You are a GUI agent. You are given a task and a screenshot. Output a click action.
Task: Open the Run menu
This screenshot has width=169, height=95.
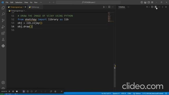(36, 2)
